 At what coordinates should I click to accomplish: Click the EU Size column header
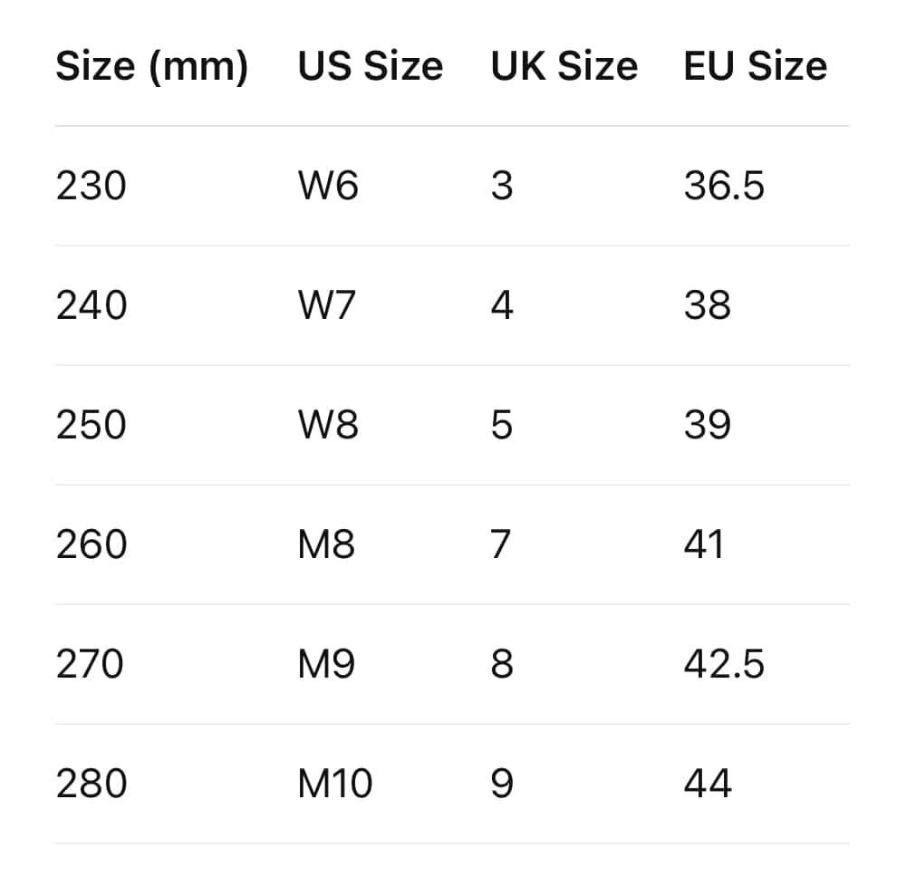point(755,67)
